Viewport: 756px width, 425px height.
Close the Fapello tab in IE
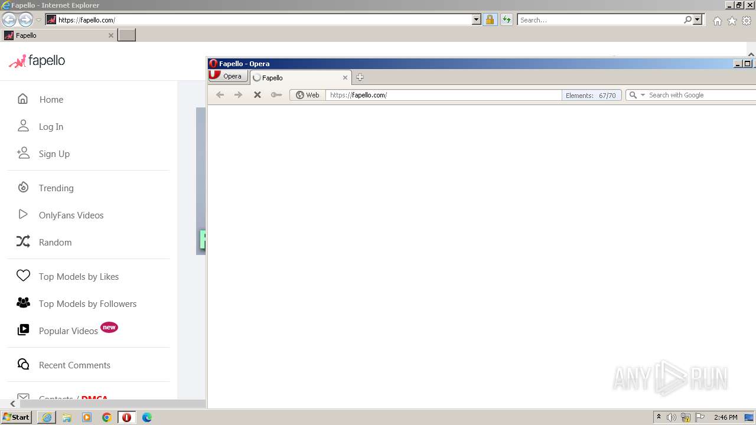pyautogui.click(x=110, y=35)
